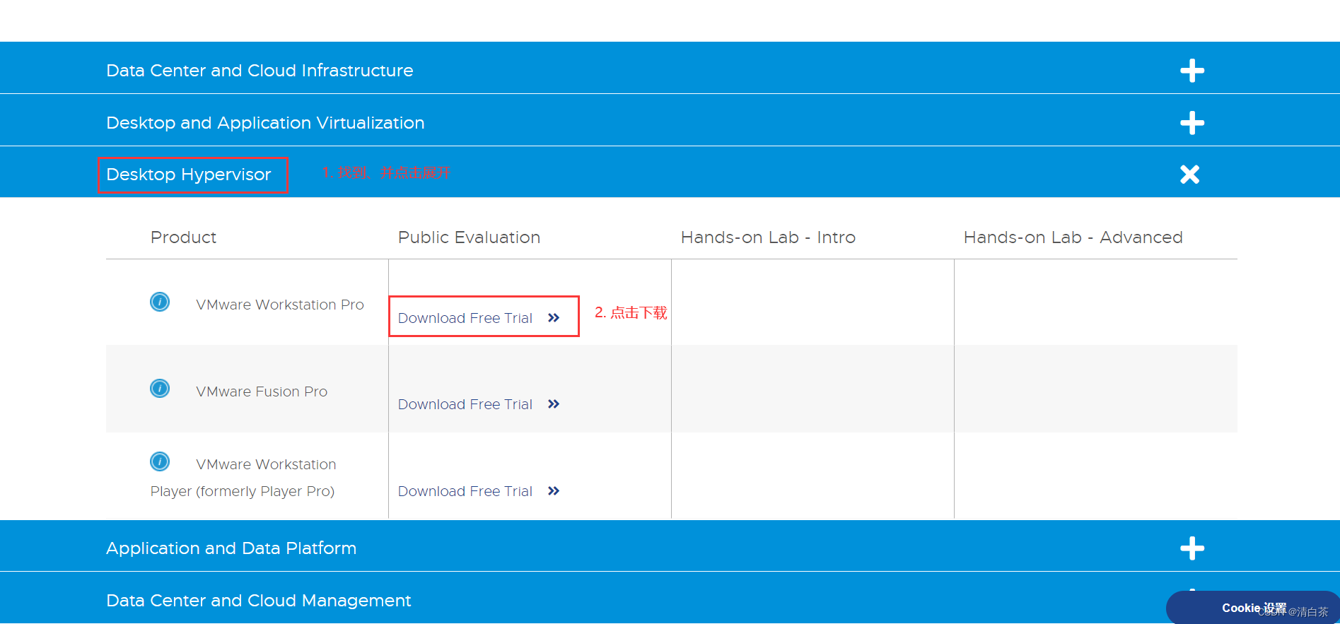1340x624 pixels.
Task: Collapse Desktop Hypervisor with the X icon
Action: (1190, 175)
